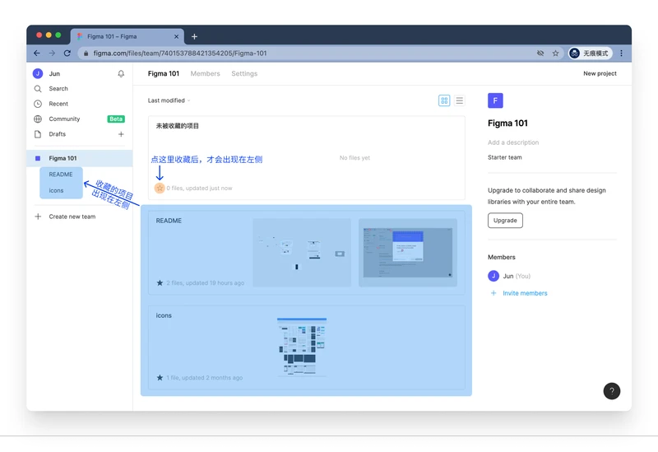Go back in browser

pyautogui.click(x=37, y=54)
